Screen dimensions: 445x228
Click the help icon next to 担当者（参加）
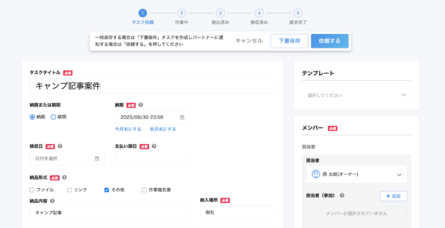[x=342, y=195]
